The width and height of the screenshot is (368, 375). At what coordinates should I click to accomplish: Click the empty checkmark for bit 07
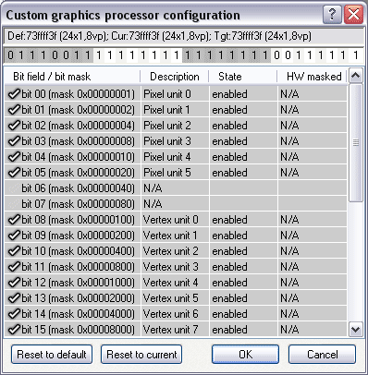14,204
